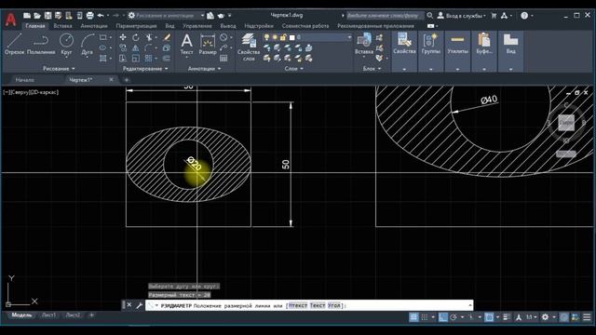
Task: Select the Отрезок line tool
Action: pos(14,44)
